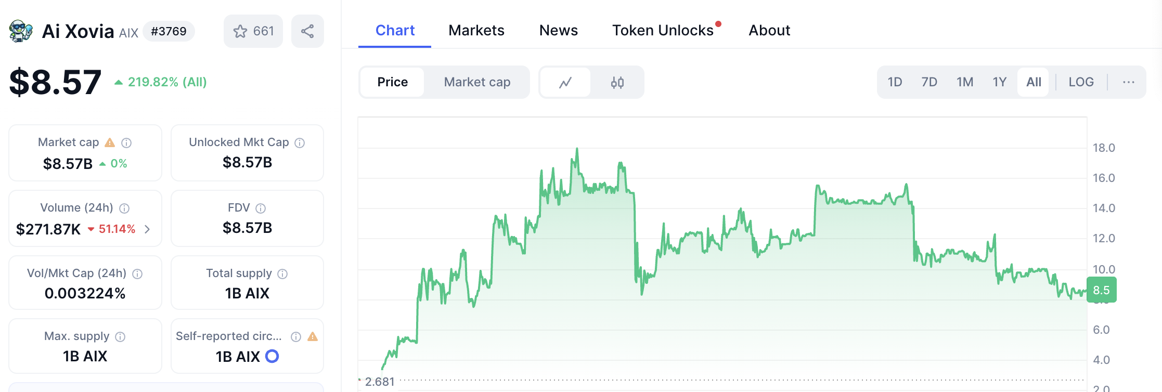Toggle LOG scale on chart
The height and width of the screenshot is (392, 1162).
tap(1081, 82)
